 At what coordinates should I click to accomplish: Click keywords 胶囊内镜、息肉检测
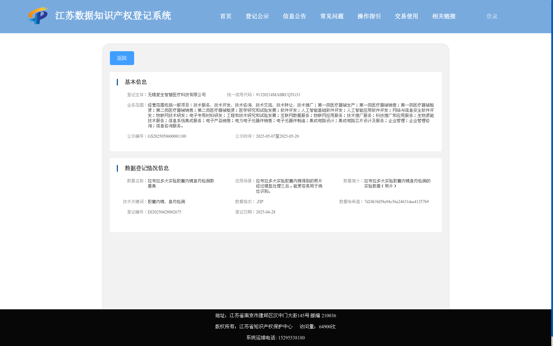pyautogui.click(x=166, y=202)
